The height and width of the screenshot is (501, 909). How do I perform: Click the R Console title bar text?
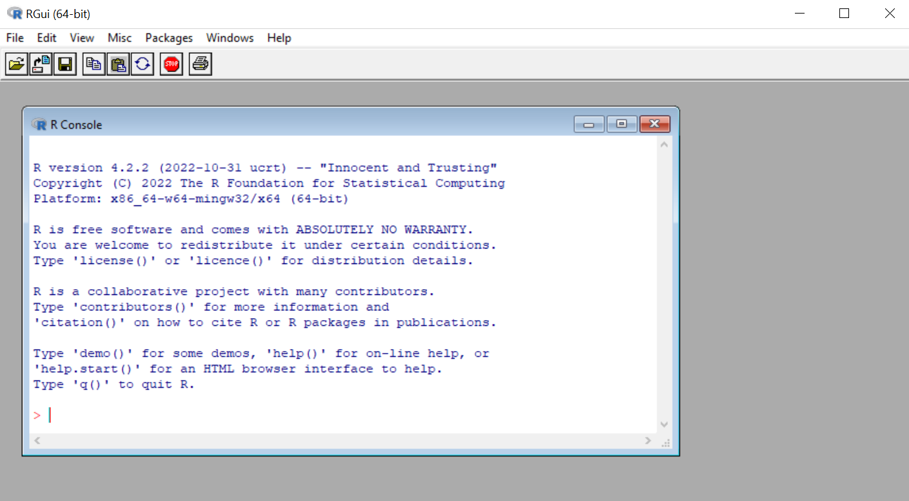76,125
